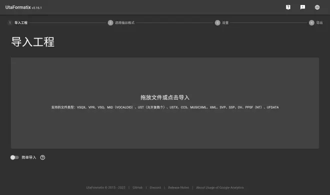Viewport: 330px width, 195px height.
Task: Click the supported file types text line
Action: 165,107
